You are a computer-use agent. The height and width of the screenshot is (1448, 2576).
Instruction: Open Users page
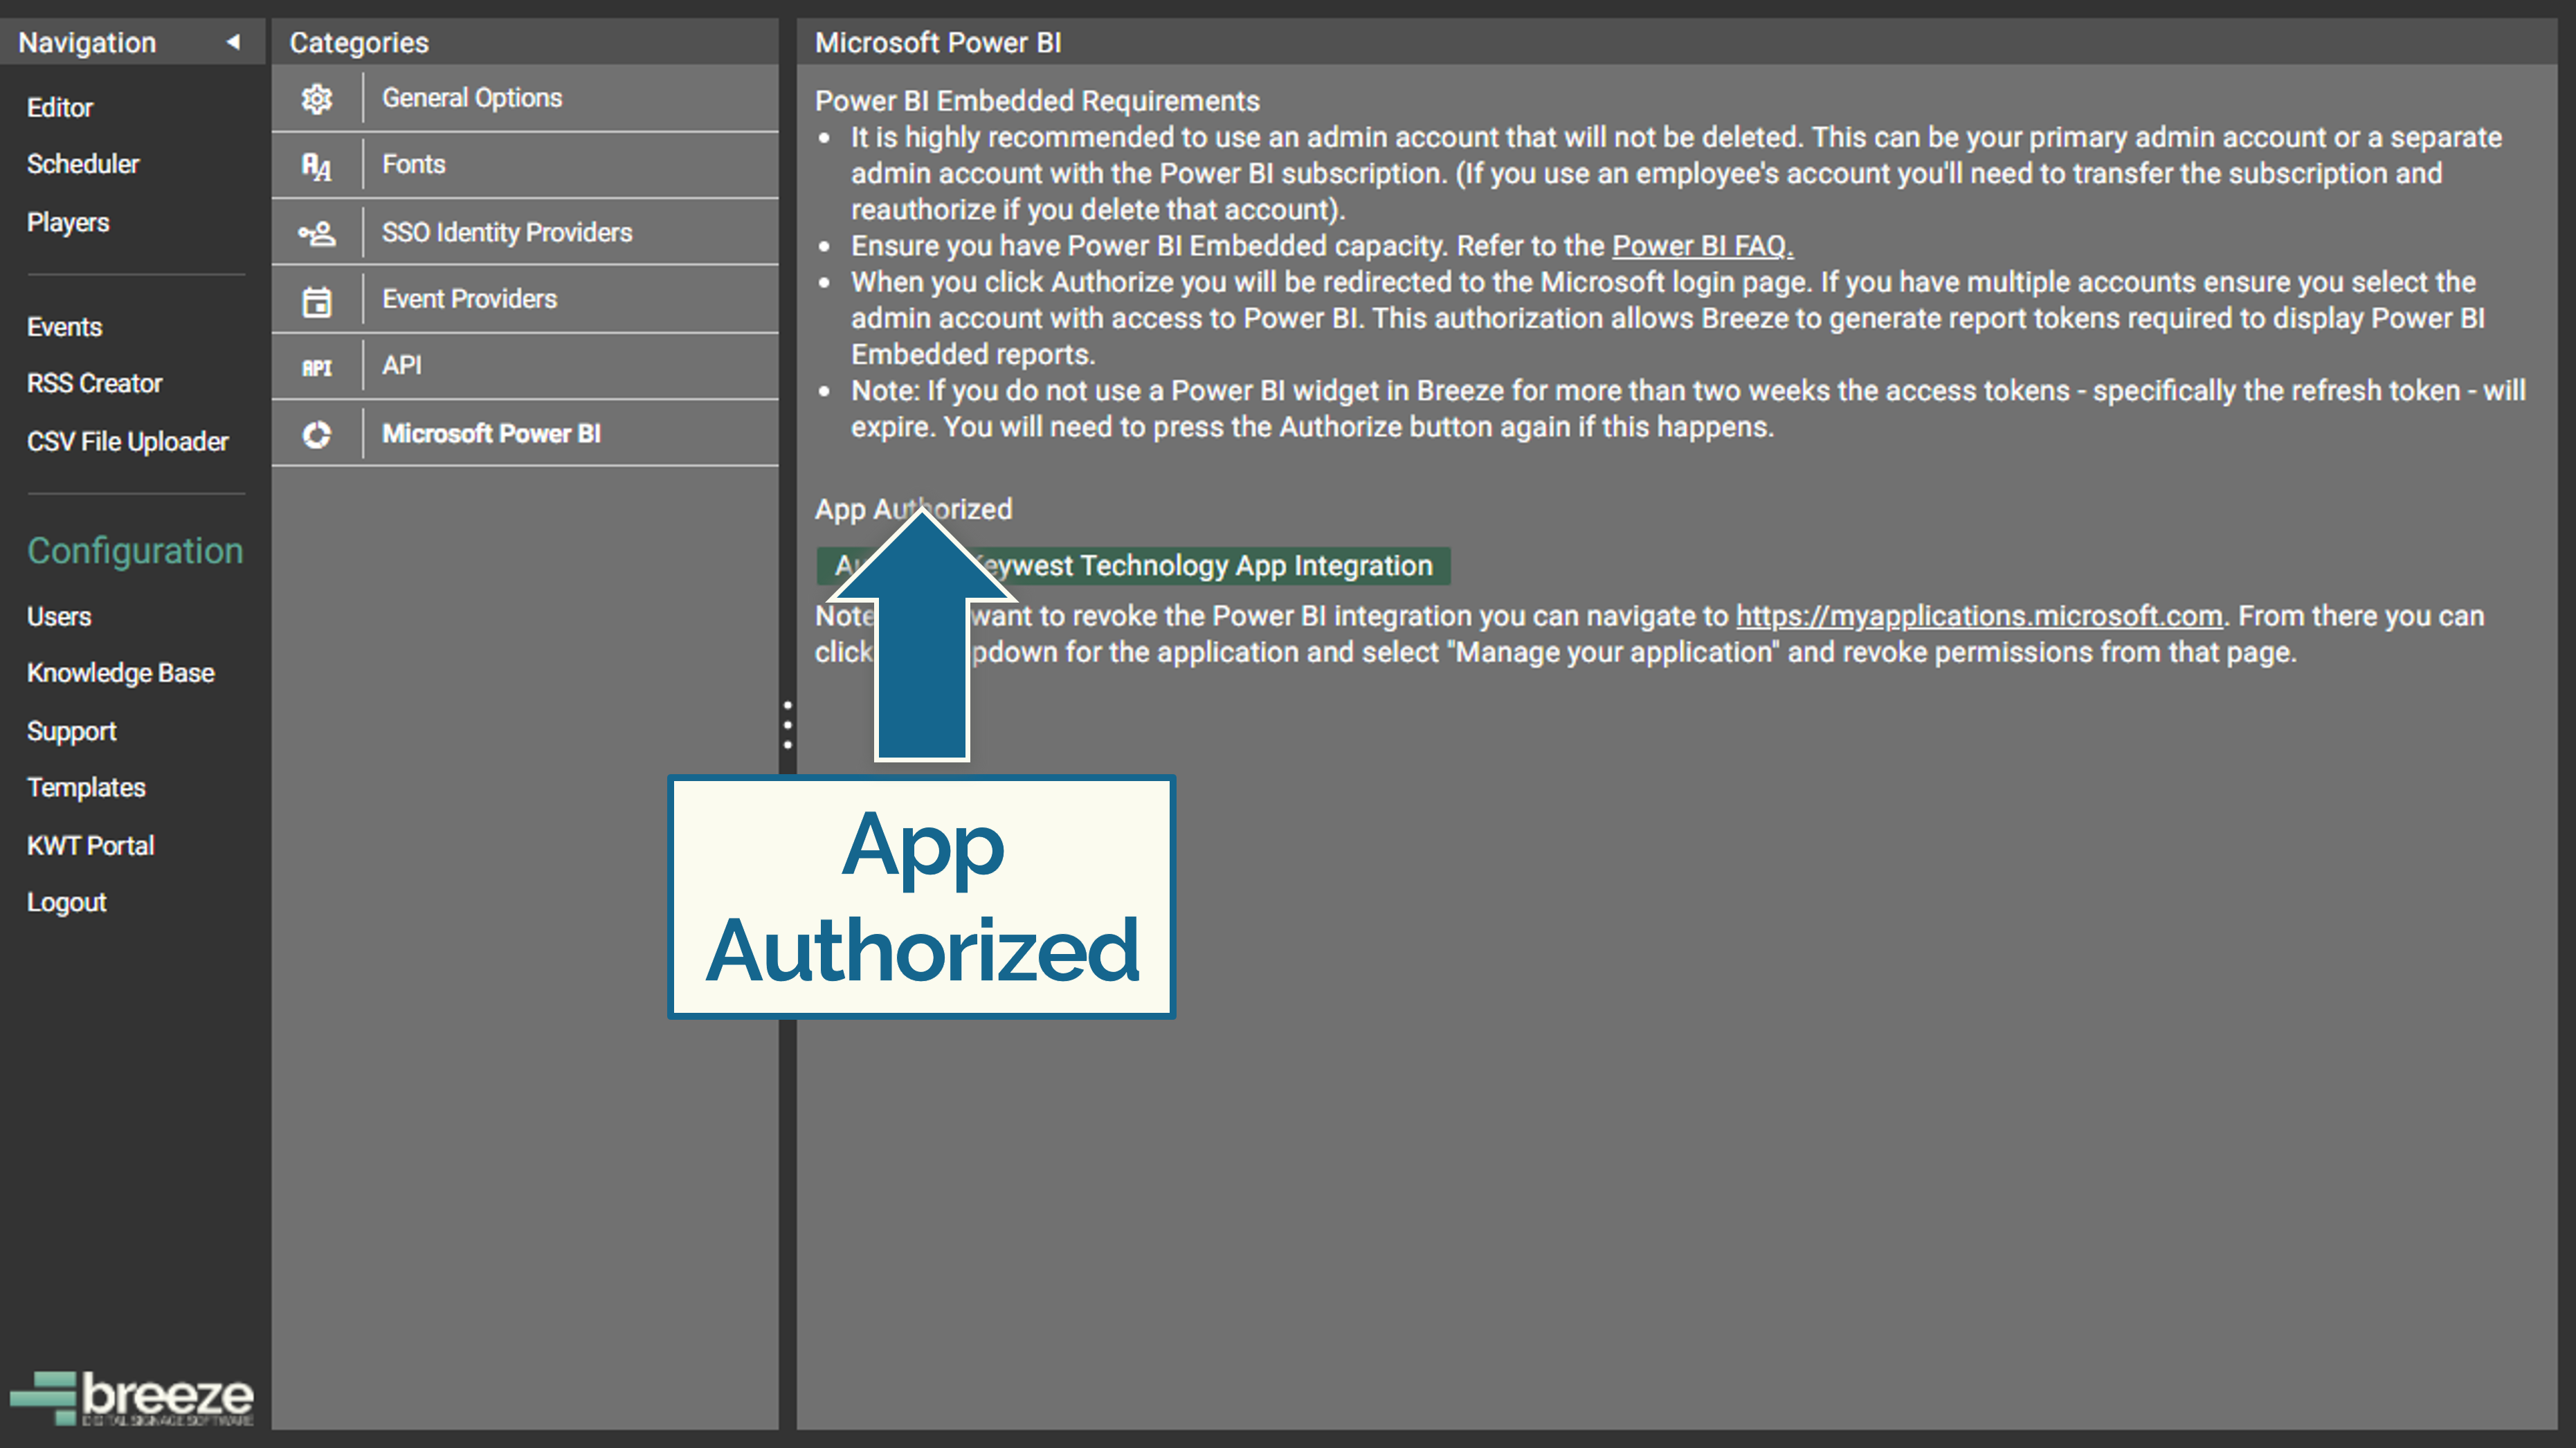click(59, 616)
